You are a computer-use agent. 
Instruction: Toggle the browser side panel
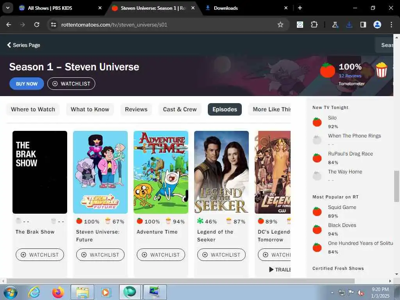[x=363, y=25]
